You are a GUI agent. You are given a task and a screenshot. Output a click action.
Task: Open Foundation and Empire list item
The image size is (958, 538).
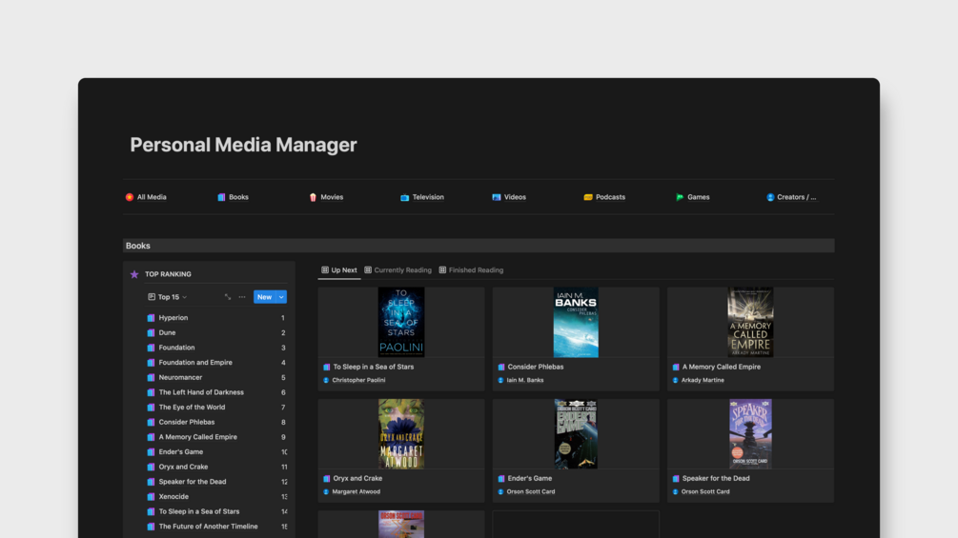pos(216,363)
